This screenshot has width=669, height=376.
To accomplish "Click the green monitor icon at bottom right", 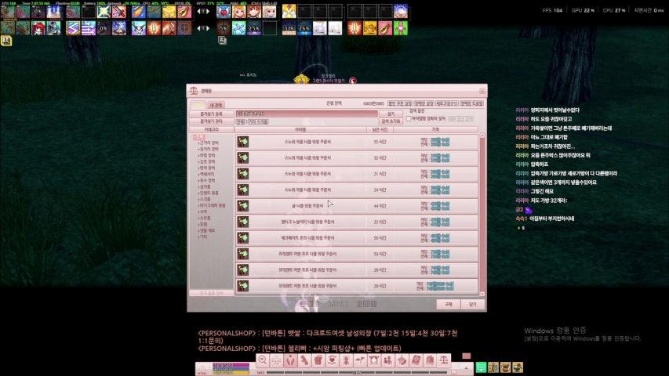I will coord(481,367).
